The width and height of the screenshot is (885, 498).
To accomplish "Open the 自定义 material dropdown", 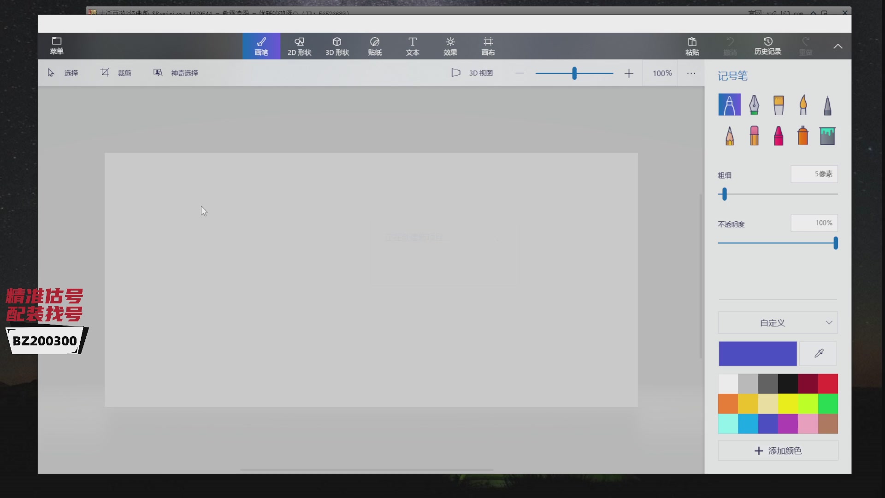I will tap(778, 323).
